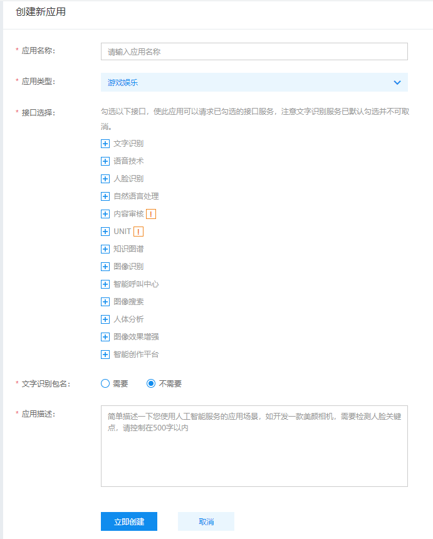Screen dimensions: 433x539
Task: Expand the 自然语言处理 interface group
Action: pyautogui.click(x=105, y=196)
